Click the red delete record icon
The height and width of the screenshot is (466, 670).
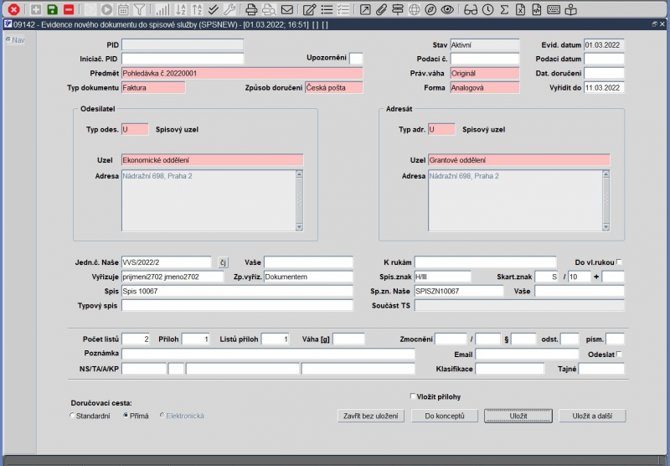point(69,9)
